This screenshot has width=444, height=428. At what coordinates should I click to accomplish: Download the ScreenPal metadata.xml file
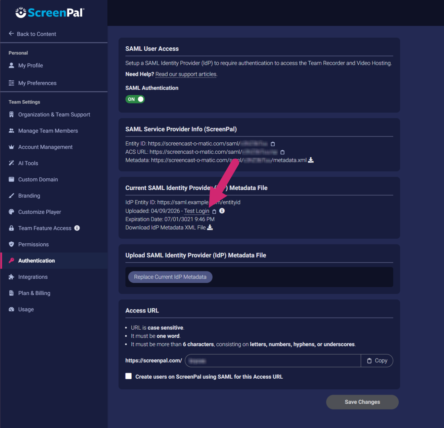(x=311, y=160)
